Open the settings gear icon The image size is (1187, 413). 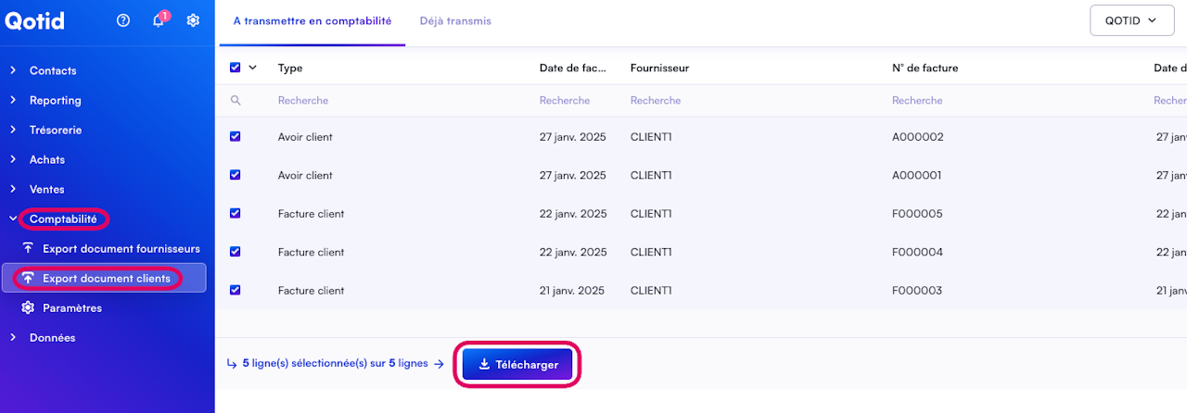[193, 20]
